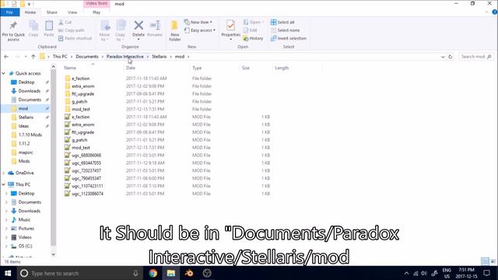This screenshot has height=280, width=498.
Task: Click the red Delete icon
Action: point(139,25)
